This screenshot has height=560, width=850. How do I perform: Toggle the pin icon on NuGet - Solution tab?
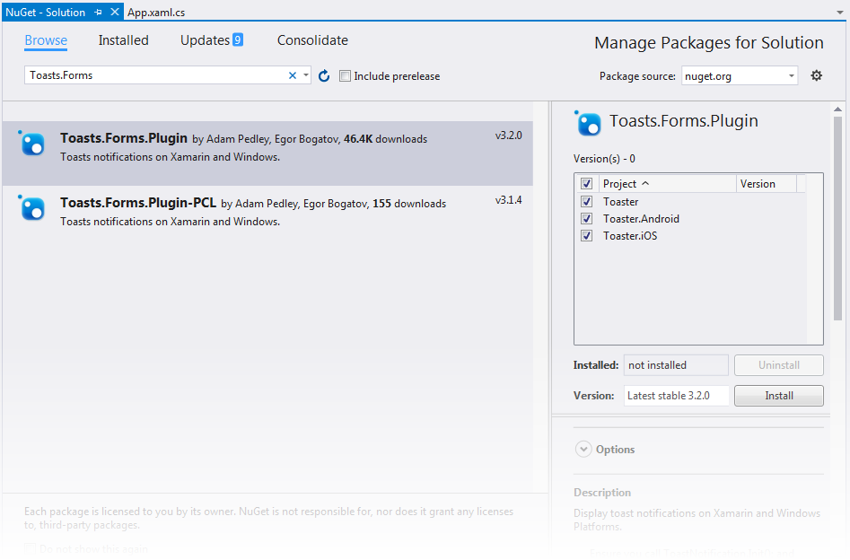[99, 12]
